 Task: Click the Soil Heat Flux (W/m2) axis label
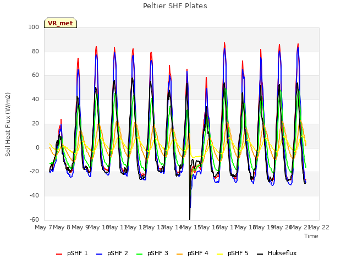point(8,124)
